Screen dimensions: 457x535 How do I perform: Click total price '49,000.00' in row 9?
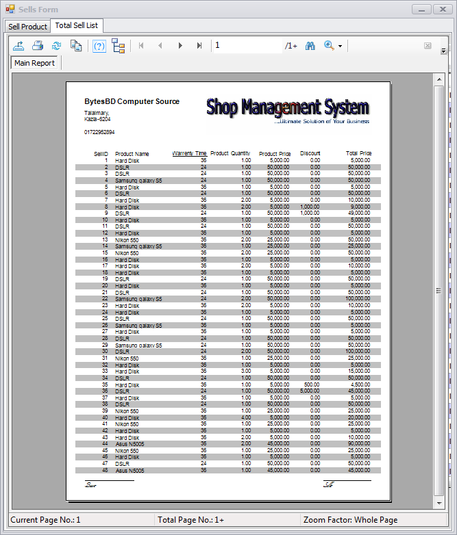tap(359, 213)
